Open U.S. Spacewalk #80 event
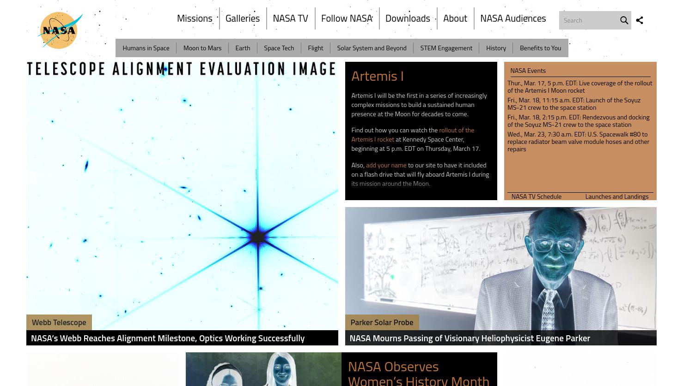Viewport: 683px width, 386px height. pyautogui.click(x=579, y=142)
